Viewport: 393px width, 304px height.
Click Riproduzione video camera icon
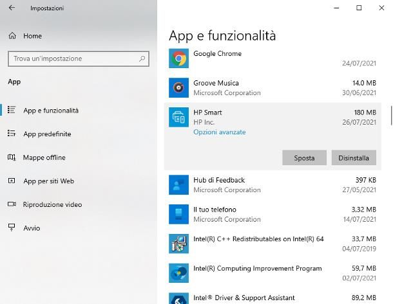click(x=12, y=204)
